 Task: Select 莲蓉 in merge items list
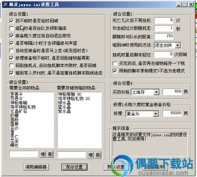[x=14, y=124]
